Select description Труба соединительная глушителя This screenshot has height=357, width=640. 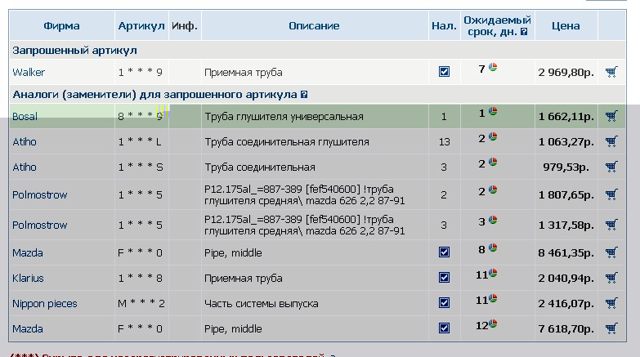click(287, 142)
